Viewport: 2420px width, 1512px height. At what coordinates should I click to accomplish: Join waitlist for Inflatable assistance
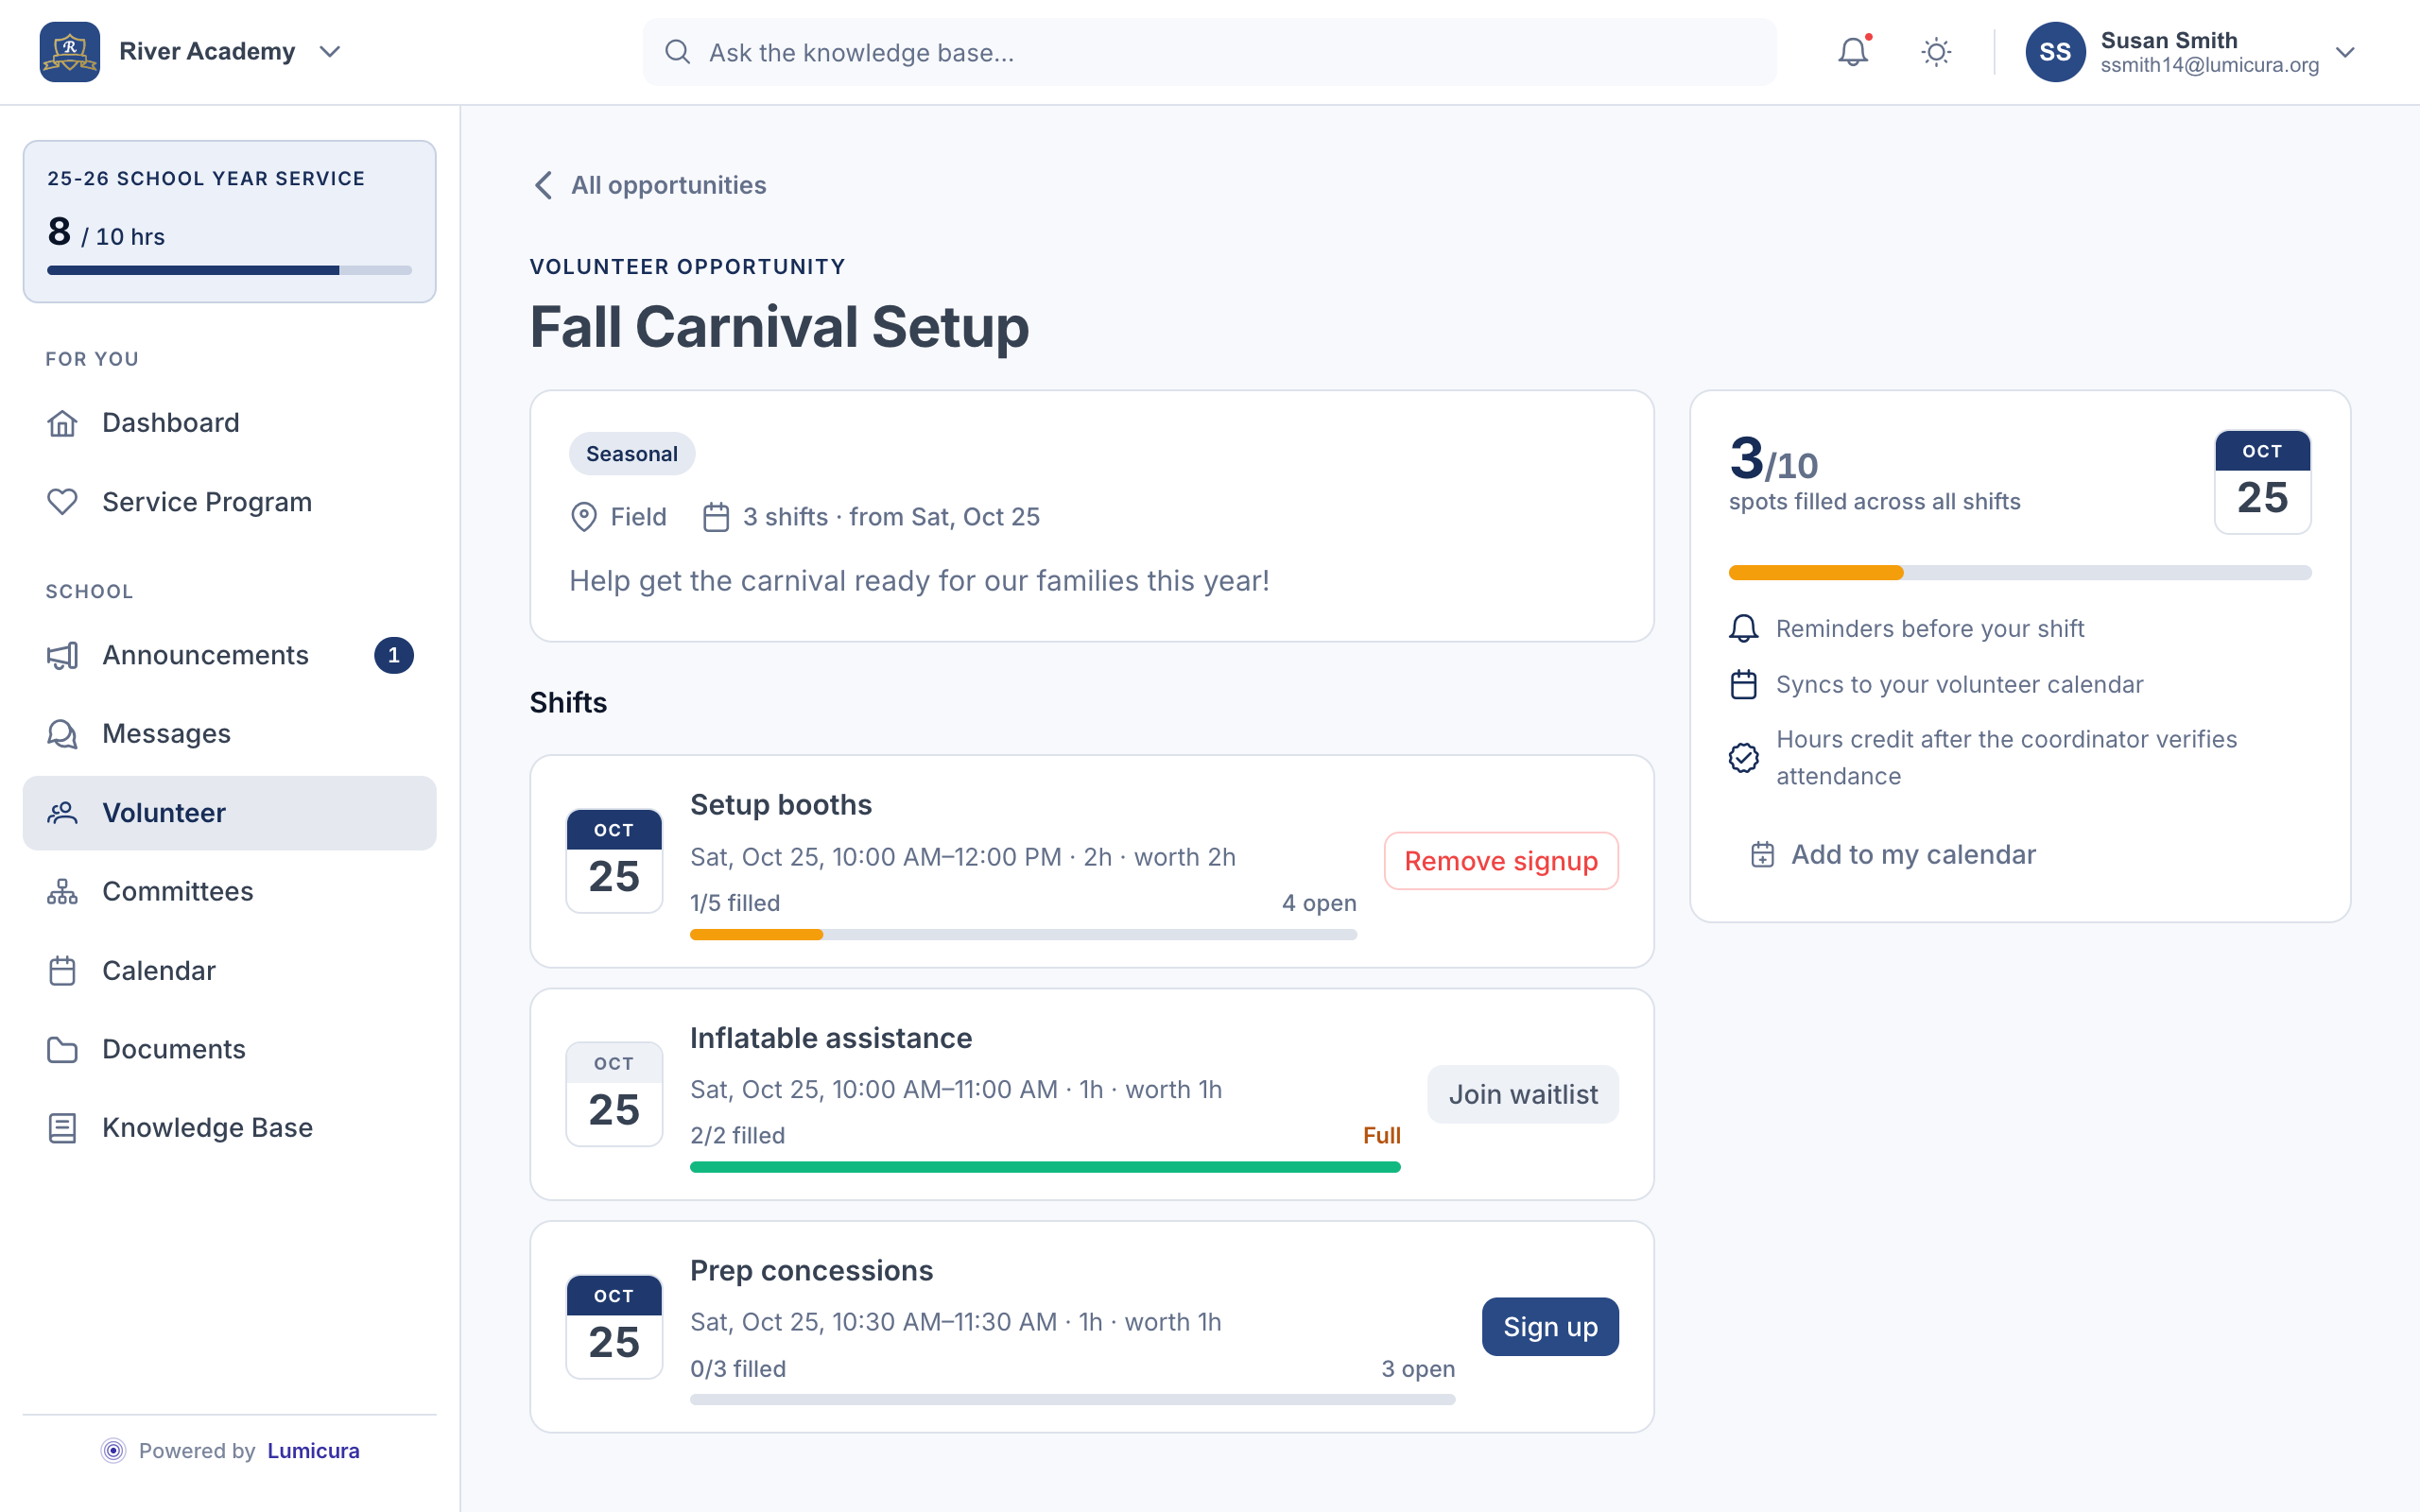point(1523,1094)
